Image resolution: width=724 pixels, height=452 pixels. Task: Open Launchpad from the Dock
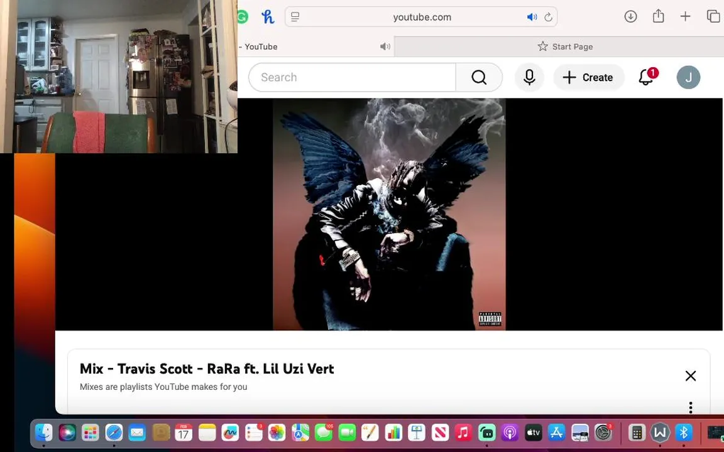90,433
